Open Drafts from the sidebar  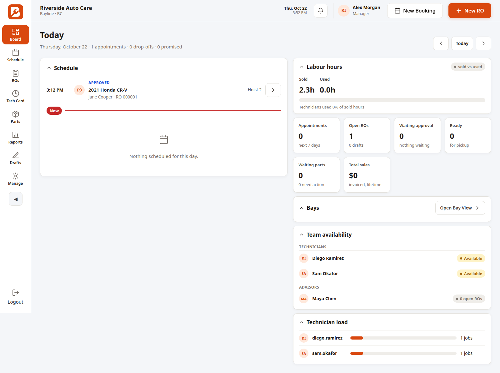pyautogui.click(x=15, y=158)
